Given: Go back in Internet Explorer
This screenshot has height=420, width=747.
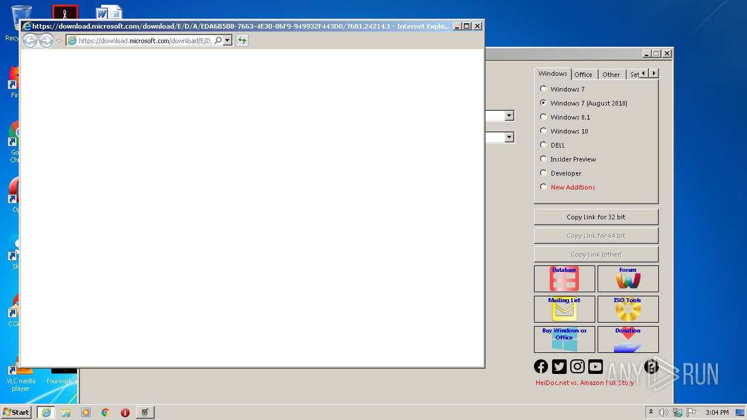Looking at the screenshot, I should coord(30,40).
